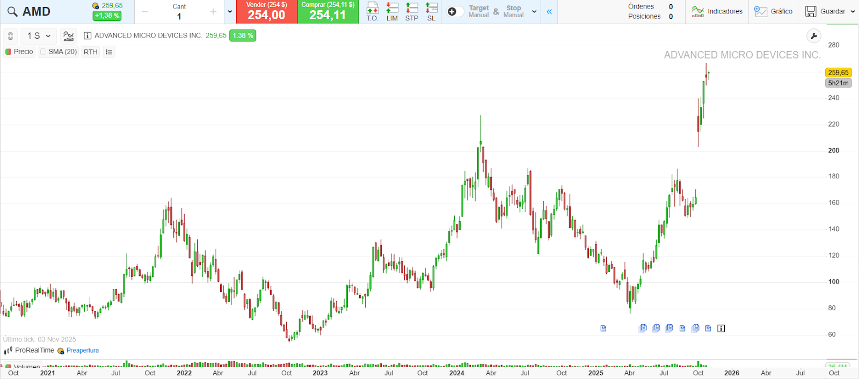Click the Comprar 254,11 buy button
Screen dimensions: 859x379
click(327, 12)
